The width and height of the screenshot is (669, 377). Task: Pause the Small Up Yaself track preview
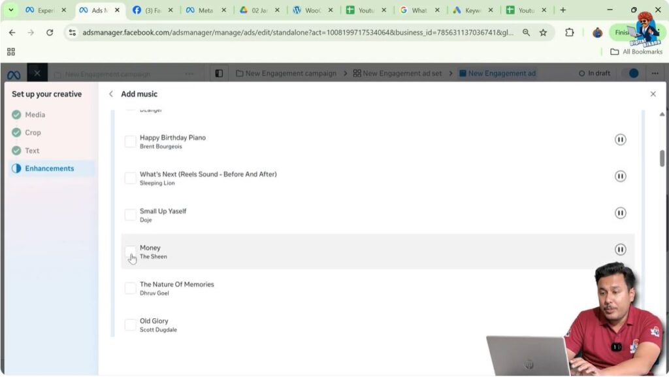point(620,213)
